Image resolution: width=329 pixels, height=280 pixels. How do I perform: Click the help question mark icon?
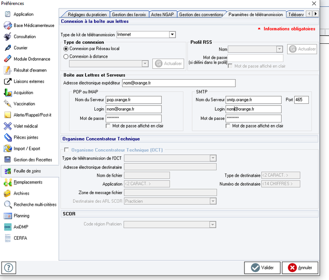click(x=9, y=267)
